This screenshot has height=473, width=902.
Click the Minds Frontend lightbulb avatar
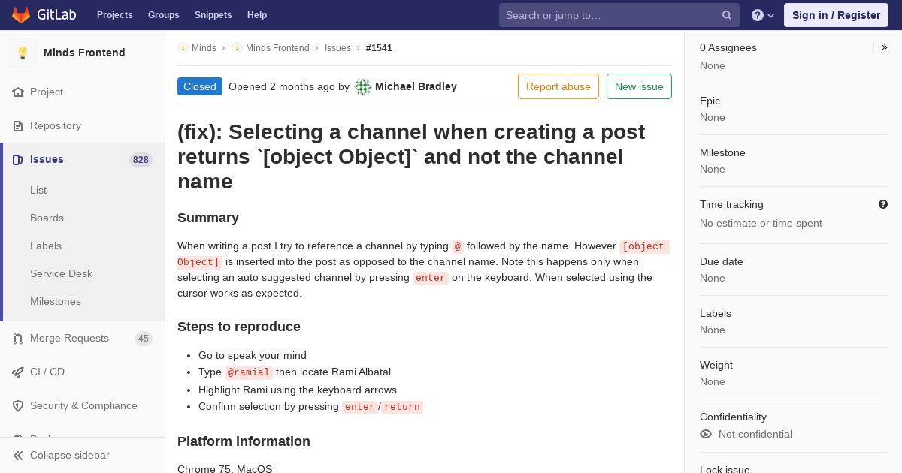click(23, 53)
